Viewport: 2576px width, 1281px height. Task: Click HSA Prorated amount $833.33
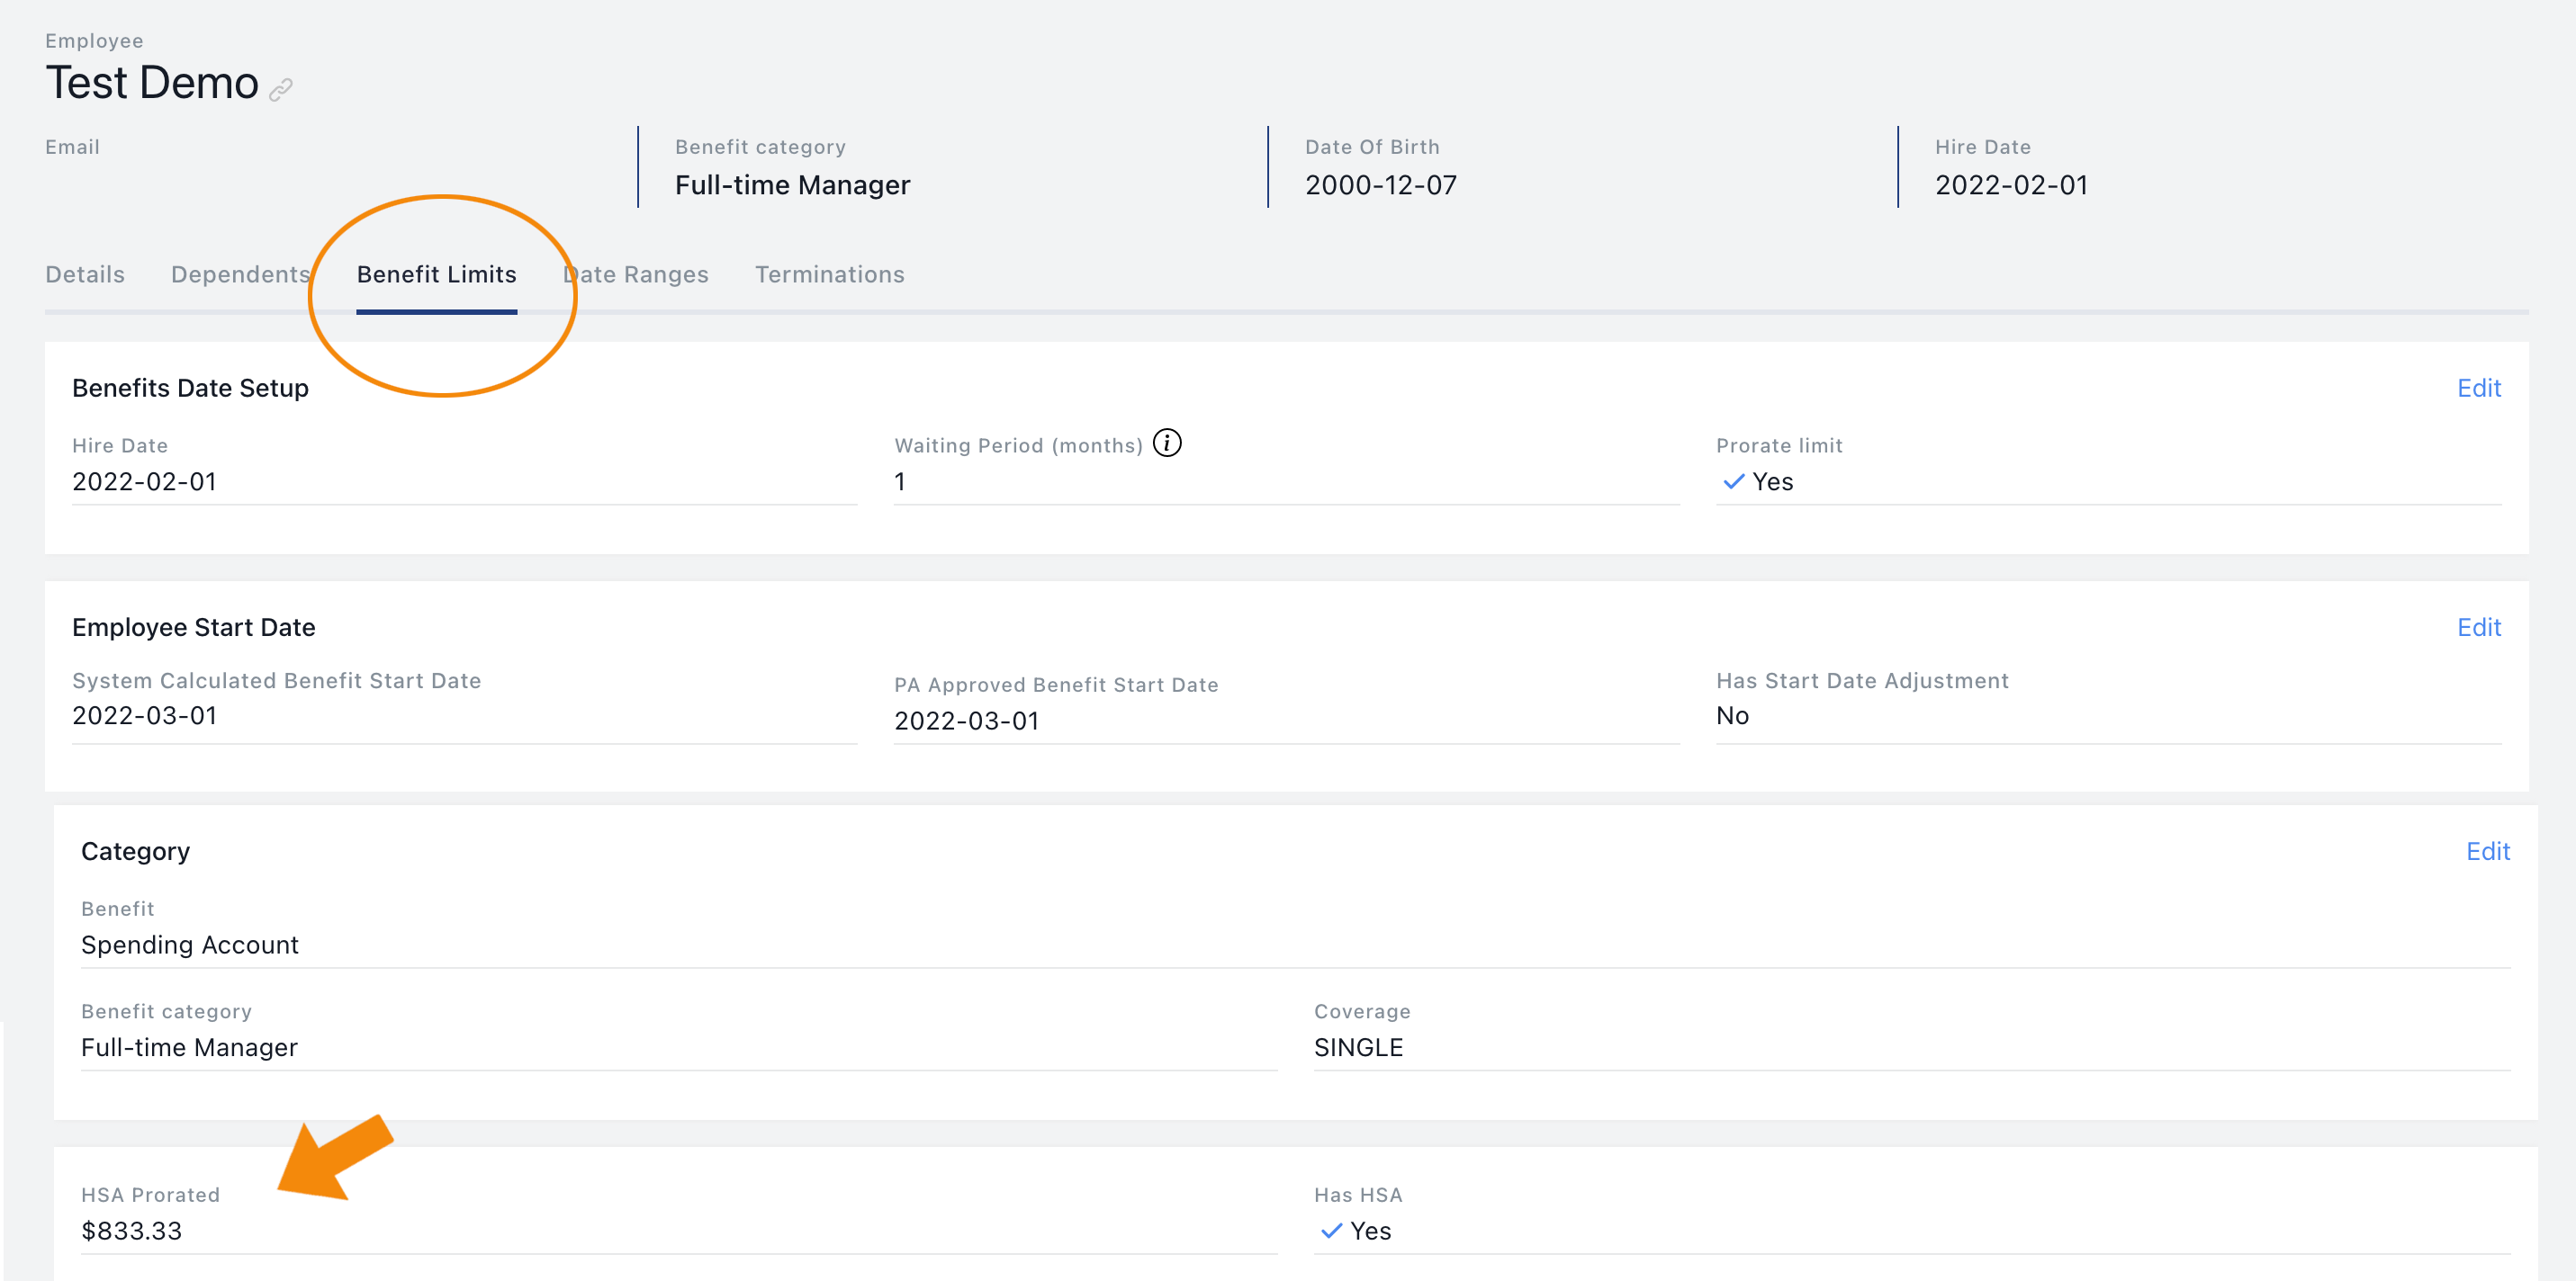click(x=132, y=1231)
